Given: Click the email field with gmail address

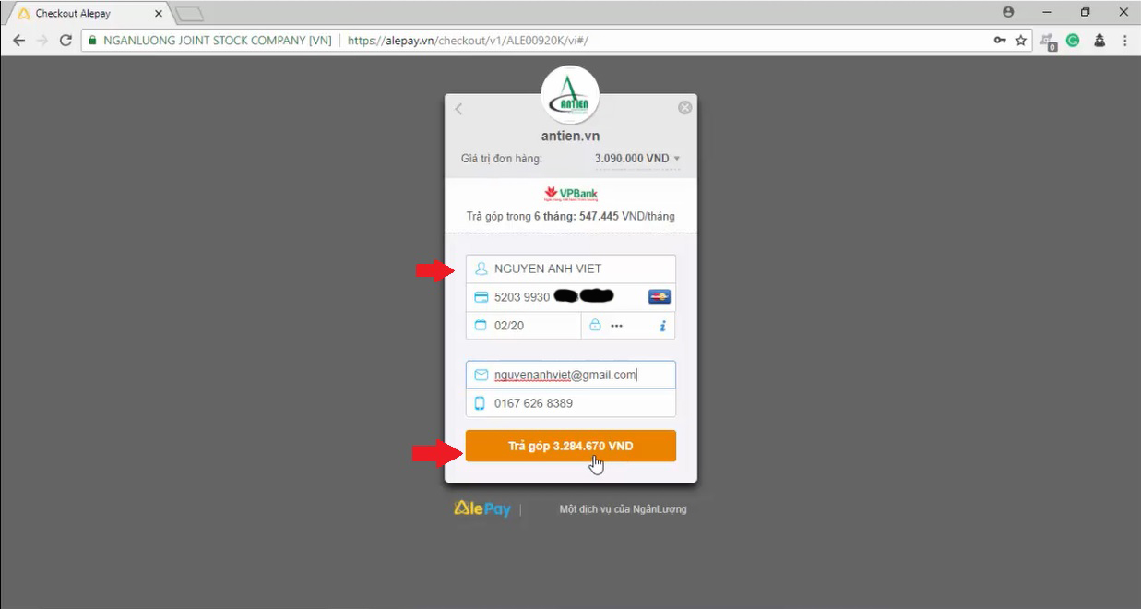Looking at the screenshot, I should pos(571,375).
